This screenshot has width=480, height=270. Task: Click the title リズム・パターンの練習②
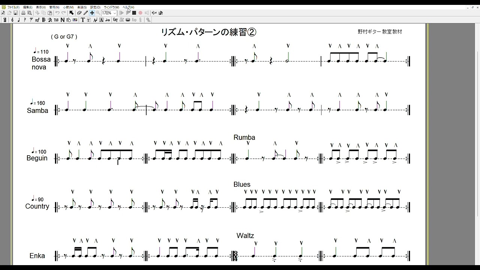208,32
